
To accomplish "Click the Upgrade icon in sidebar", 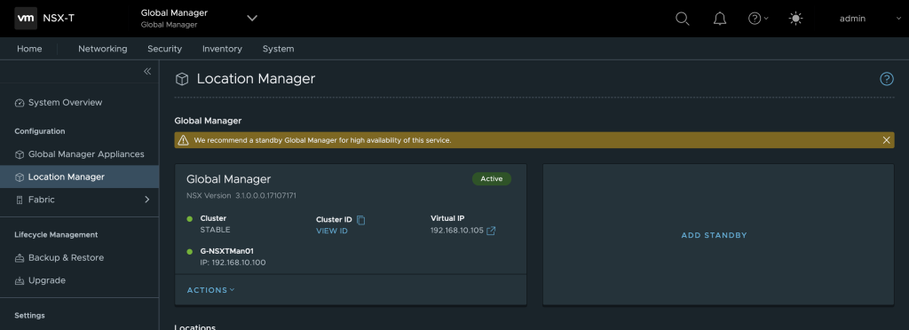I will tap(20, 281).
